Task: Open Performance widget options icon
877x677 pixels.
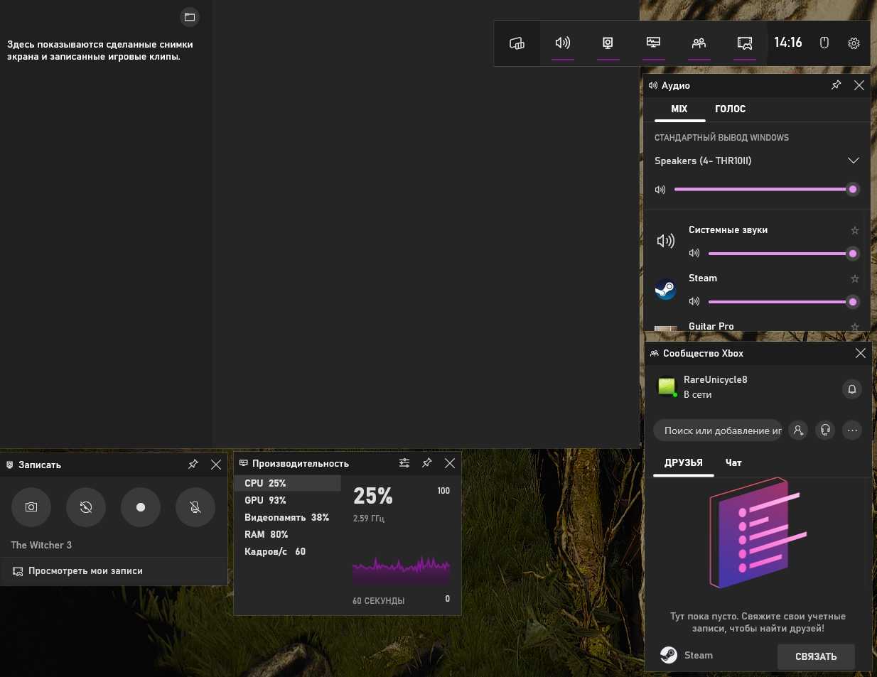Action: pos(404,463)
